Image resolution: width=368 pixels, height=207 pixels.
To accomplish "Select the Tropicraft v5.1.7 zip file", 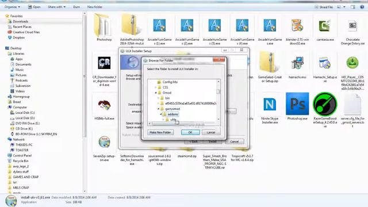I will click(242, 158).
